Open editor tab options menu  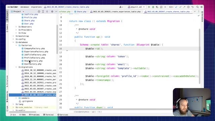(199, 11)
